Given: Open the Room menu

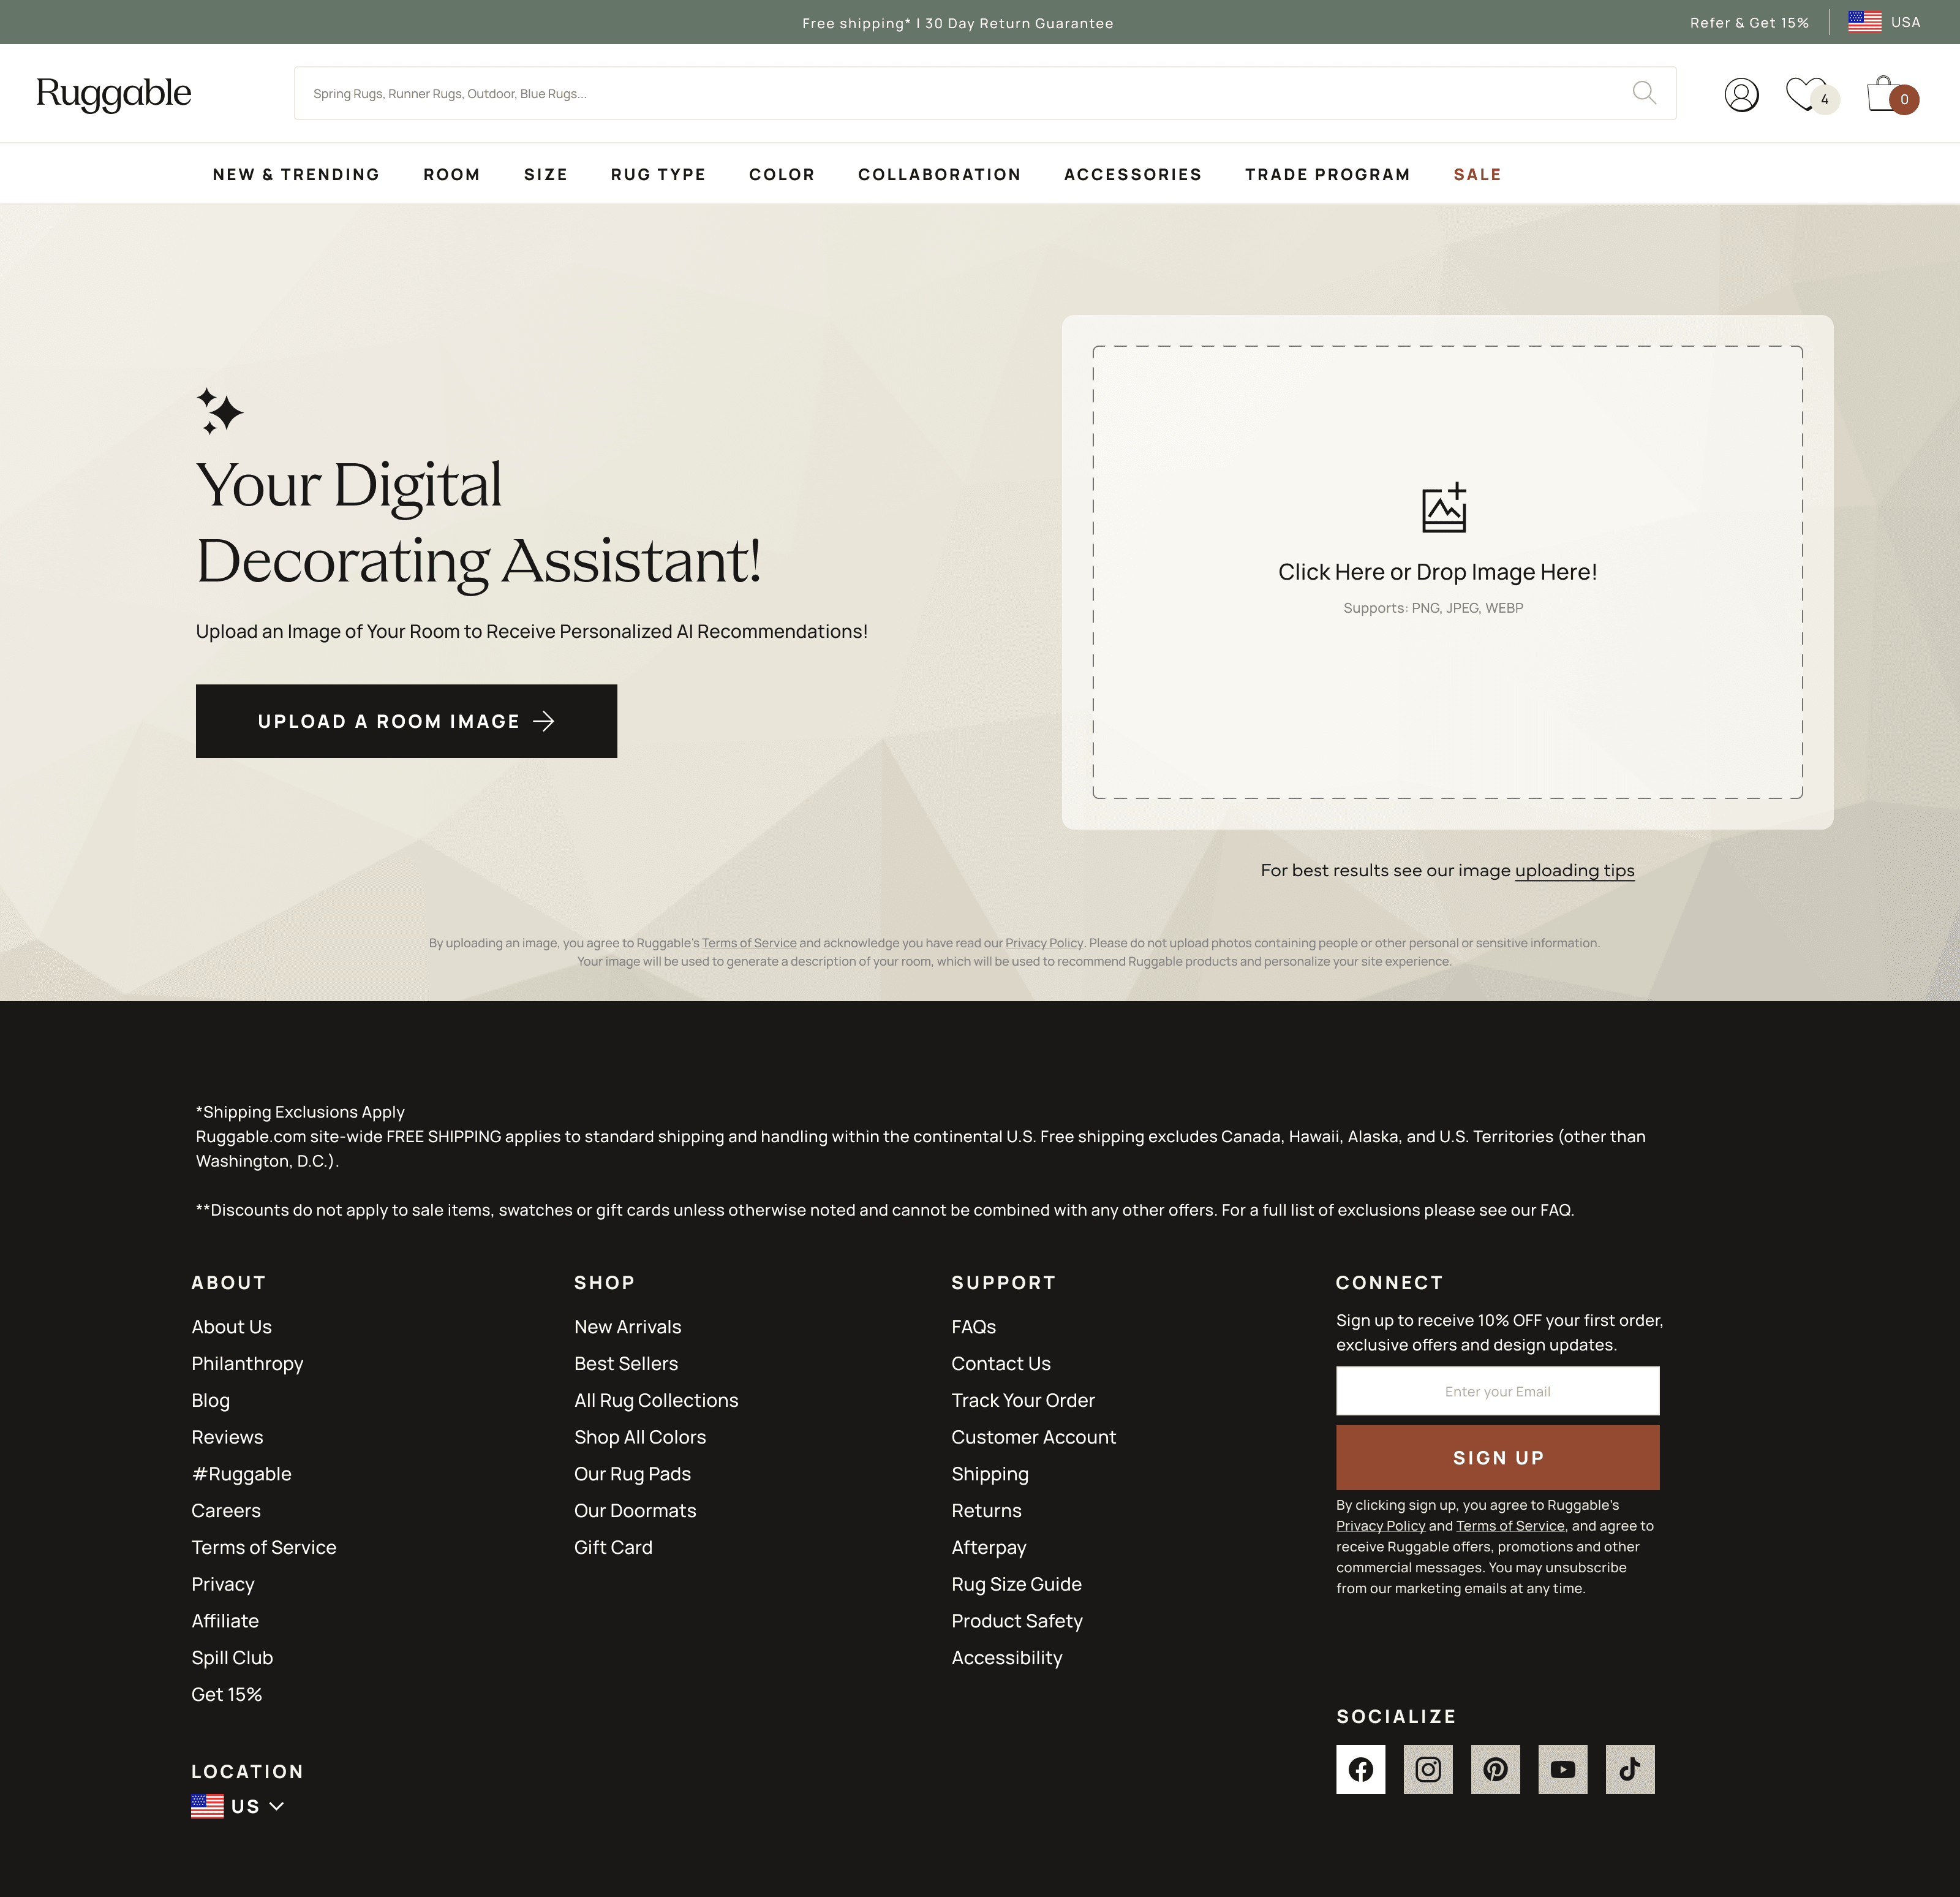Looking at the screenshot, I should click(452, 174).
